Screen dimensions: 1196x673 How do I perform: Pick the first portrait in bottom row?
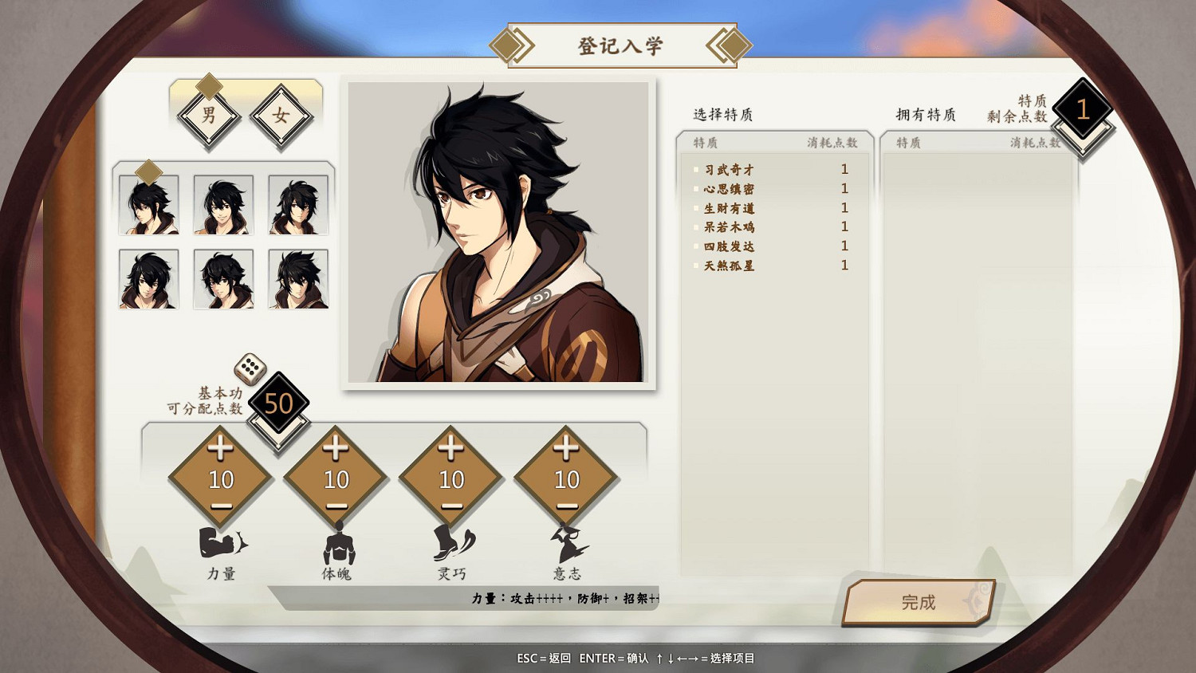pyautogui.click(x=149, y=279)
